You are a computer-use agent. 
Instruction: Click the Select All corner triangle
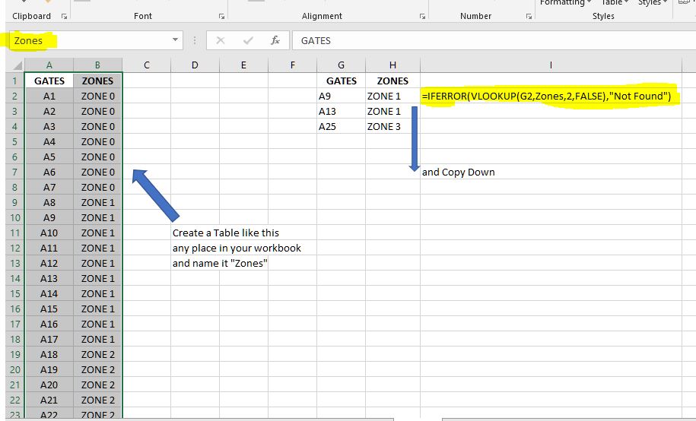tap(17, 65)
